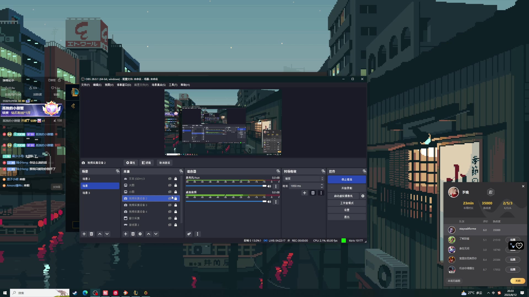
Task: Undock the 场景 panel with its float icon
Action: [x=118, y=171]
